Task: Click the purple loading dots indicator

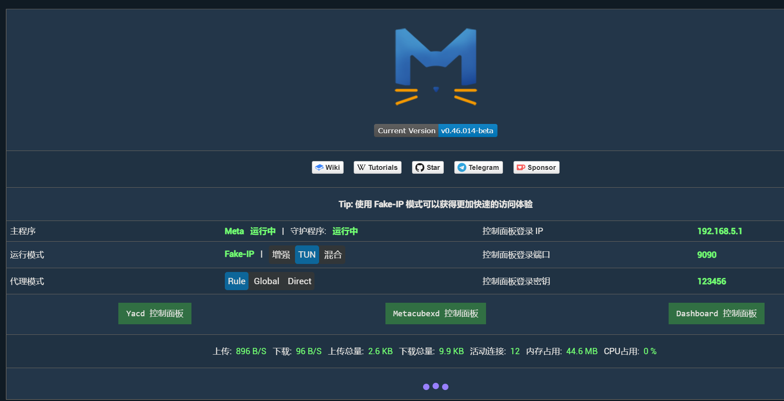Action: point(435,386)
